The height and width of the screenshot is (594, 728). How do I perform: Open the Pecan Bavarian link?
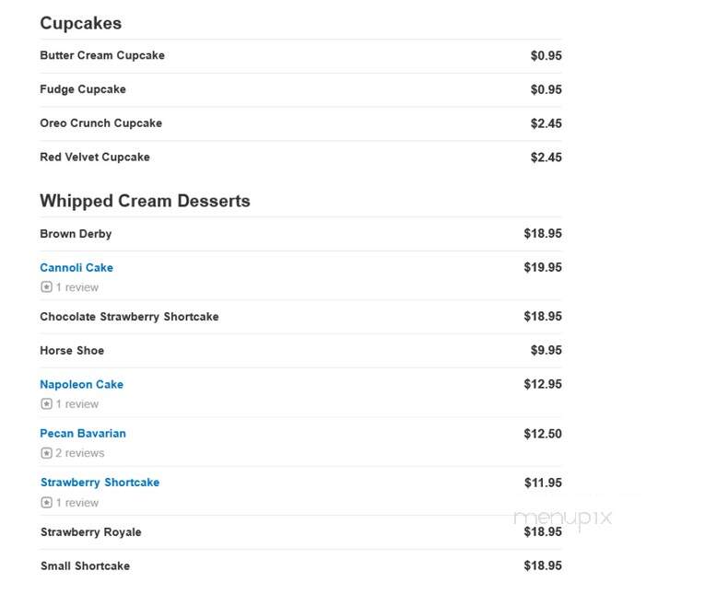pyautogui.click(x=83, y=434)
